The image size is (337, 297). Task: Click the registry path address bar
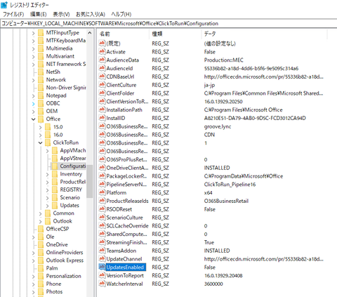[x=168, y=23]
